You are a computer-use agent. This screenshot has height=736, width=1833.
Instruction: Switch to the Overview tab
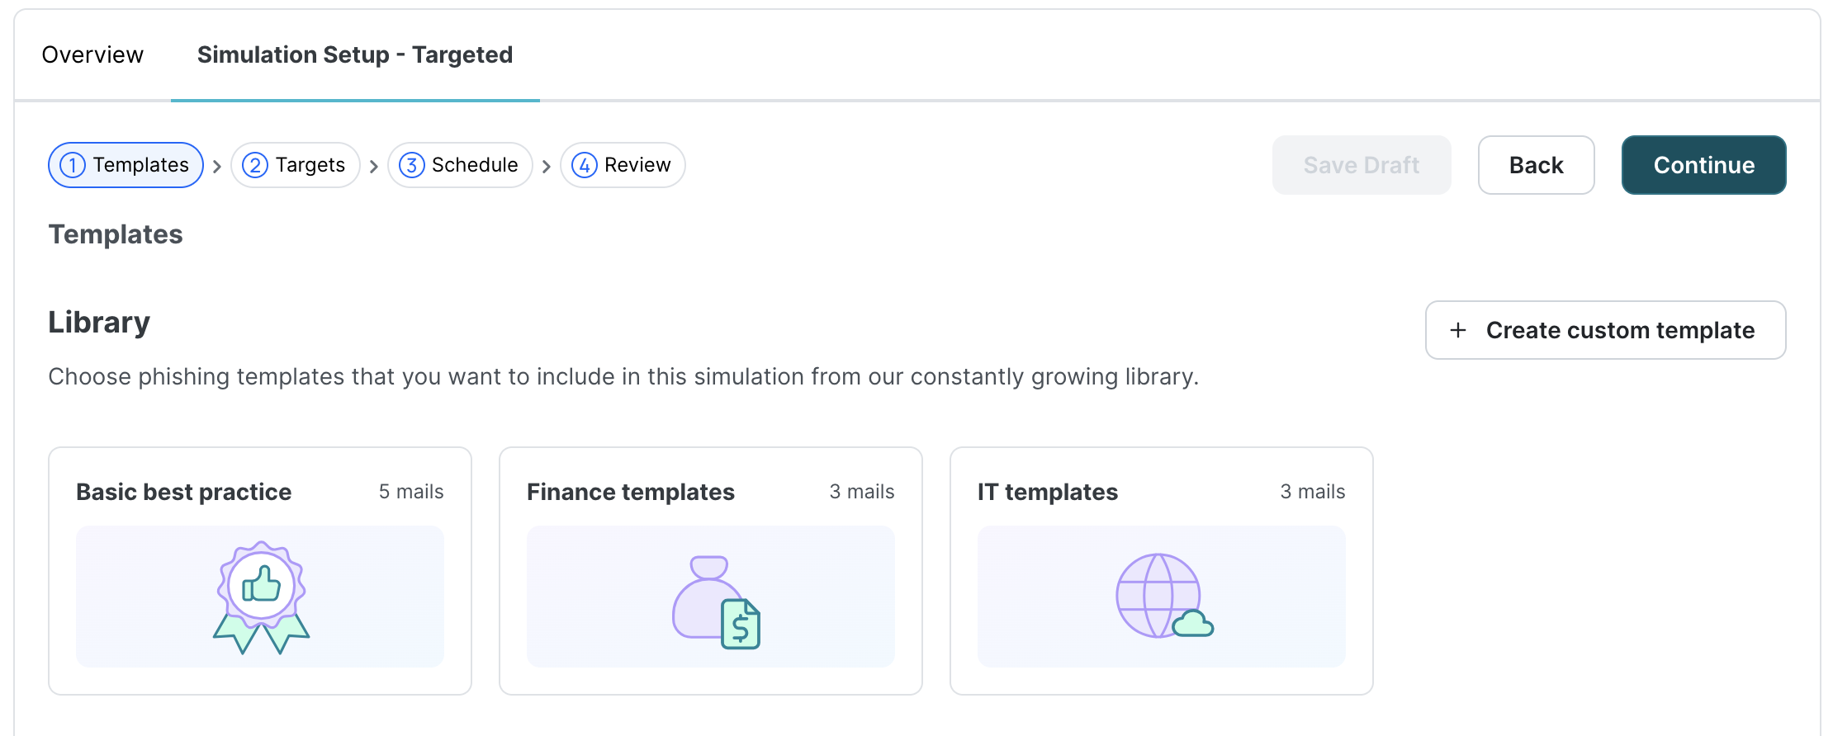point(92,54)
